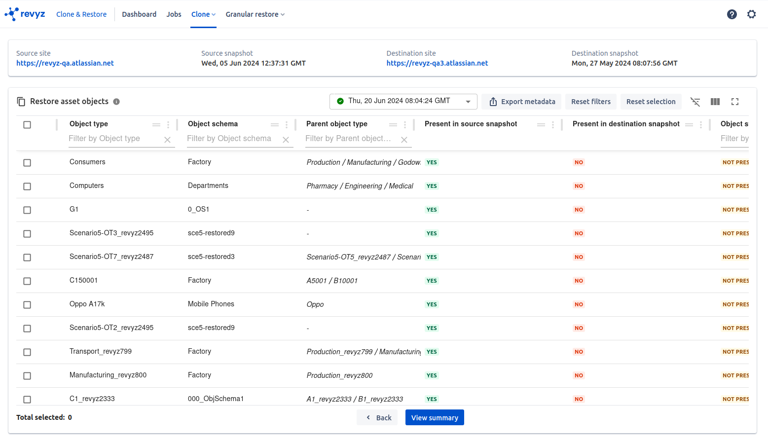Open the help question mark icon

click(x=732, y=14)
